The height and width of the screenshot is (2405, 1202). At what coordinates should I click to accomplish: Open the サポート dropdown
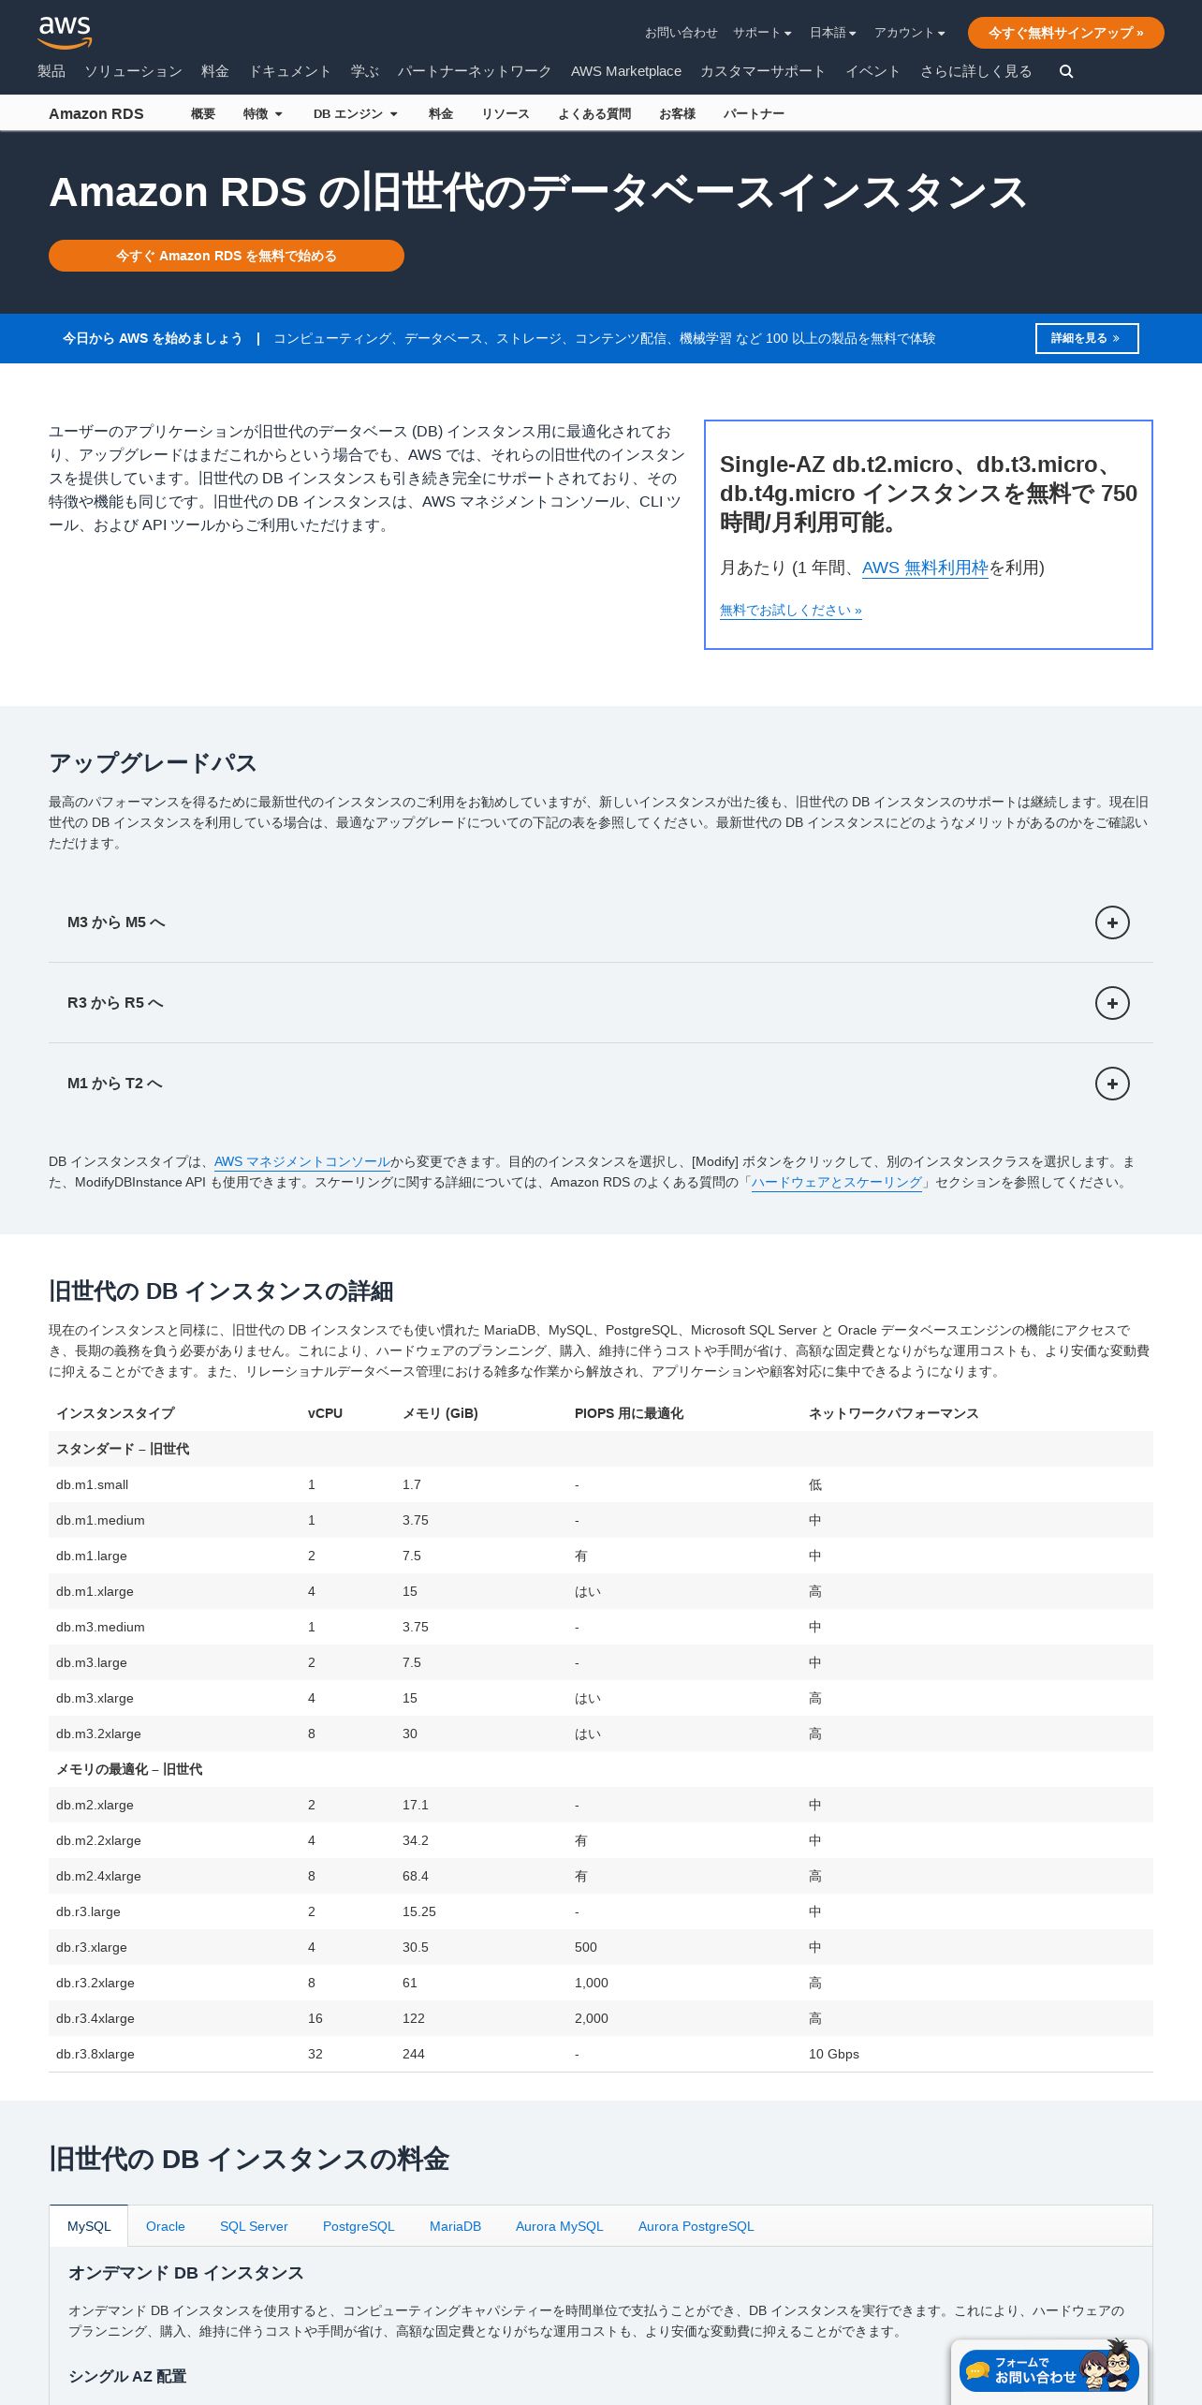click(x=762, y=33)
